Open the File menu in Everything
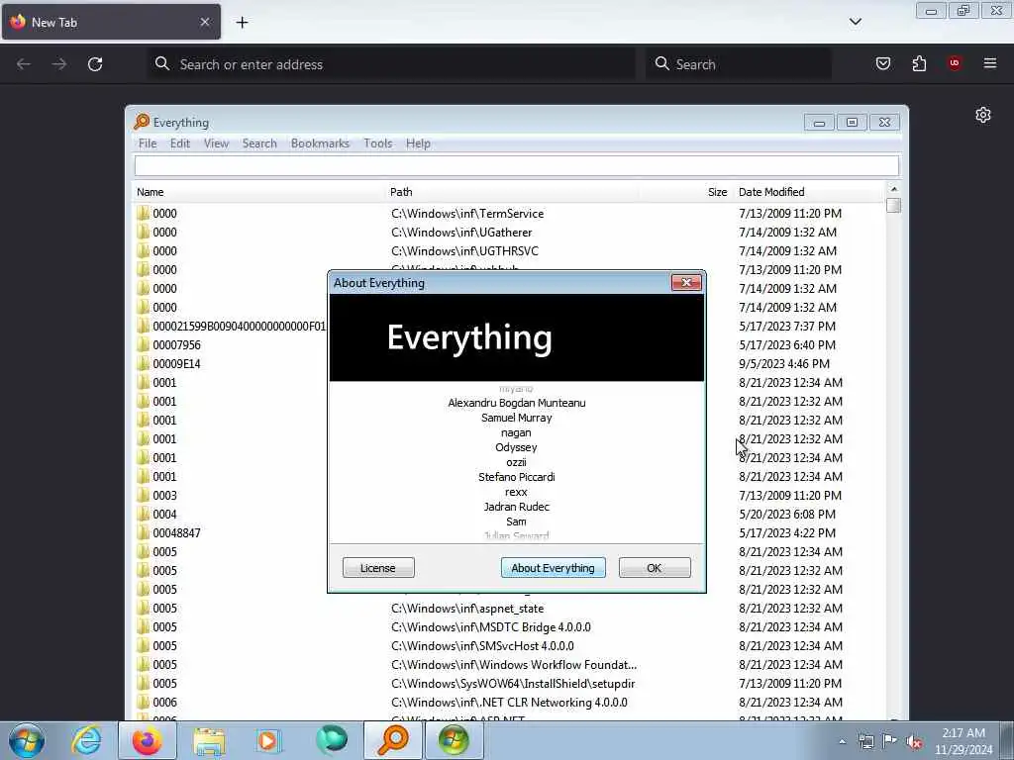Image resolution: width=1014 pixels, height=760 pixels. [148, 143]
